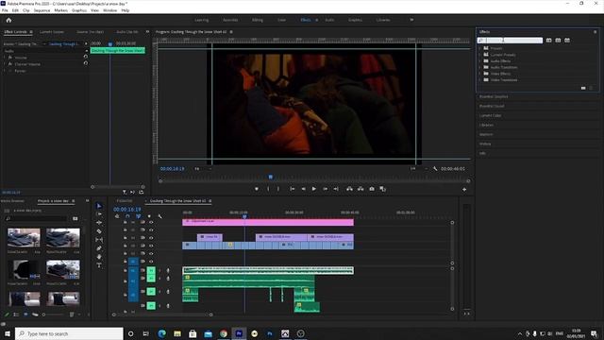Play the sequence in the Program monitor
Image resolution: width=604 pixels, height=340 pixels.
[x=314, y=189]
